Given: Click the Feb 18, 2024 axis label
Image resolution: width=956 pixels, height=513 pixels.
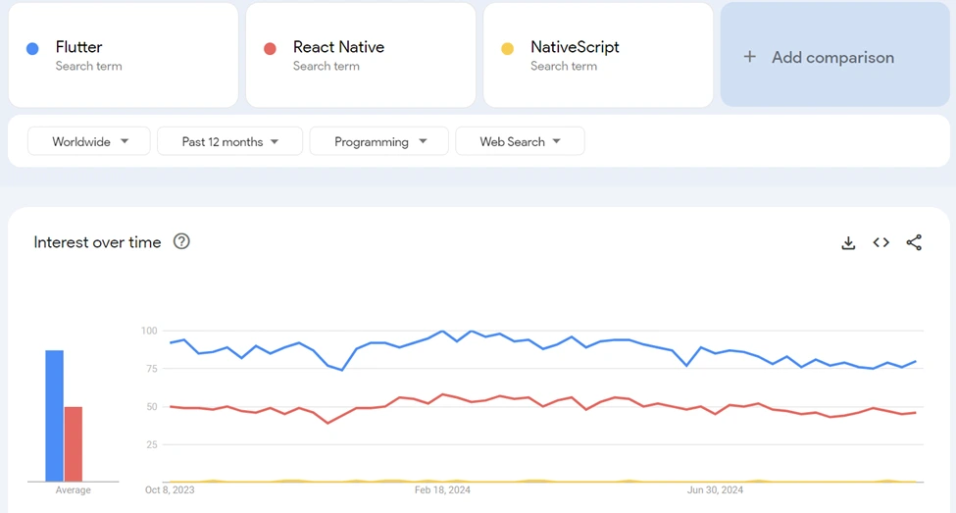Looking at the screenshot, I should [442, 489].
